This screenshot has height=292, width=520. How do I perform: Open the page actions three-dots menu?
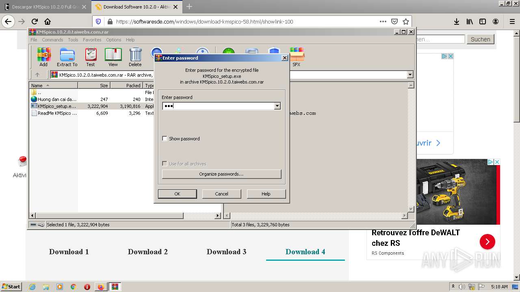(383, 21)
